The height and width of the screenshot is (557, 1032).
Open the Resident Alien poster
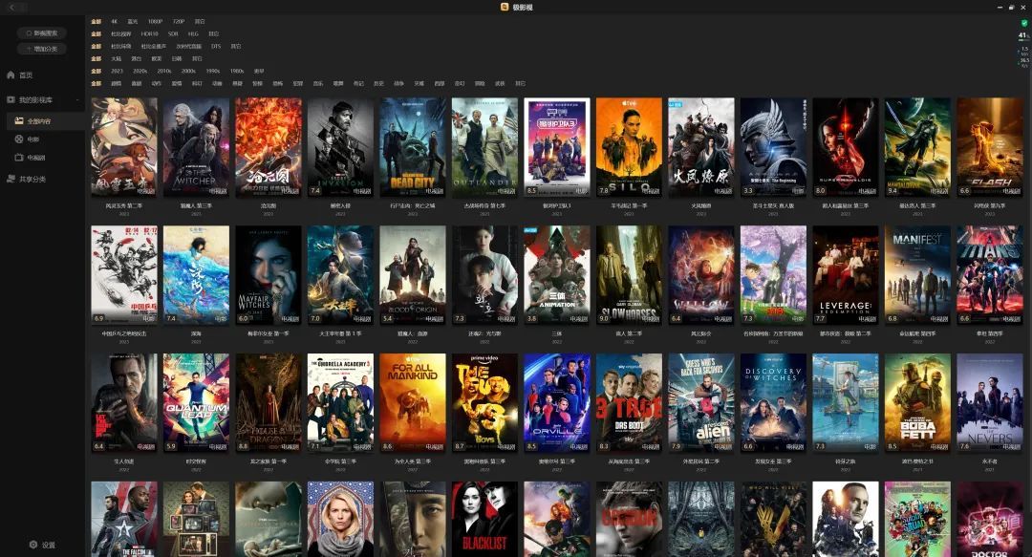(701, 403)
